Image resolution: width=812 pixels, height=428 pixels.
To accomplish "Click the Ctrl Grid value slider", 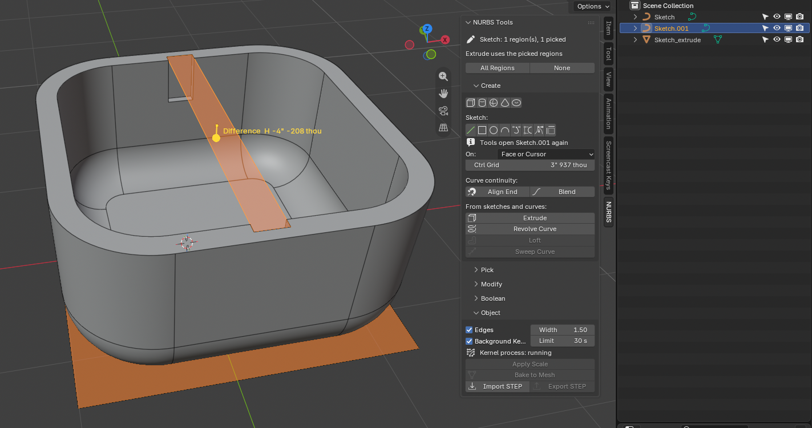I will pos(530,165).
